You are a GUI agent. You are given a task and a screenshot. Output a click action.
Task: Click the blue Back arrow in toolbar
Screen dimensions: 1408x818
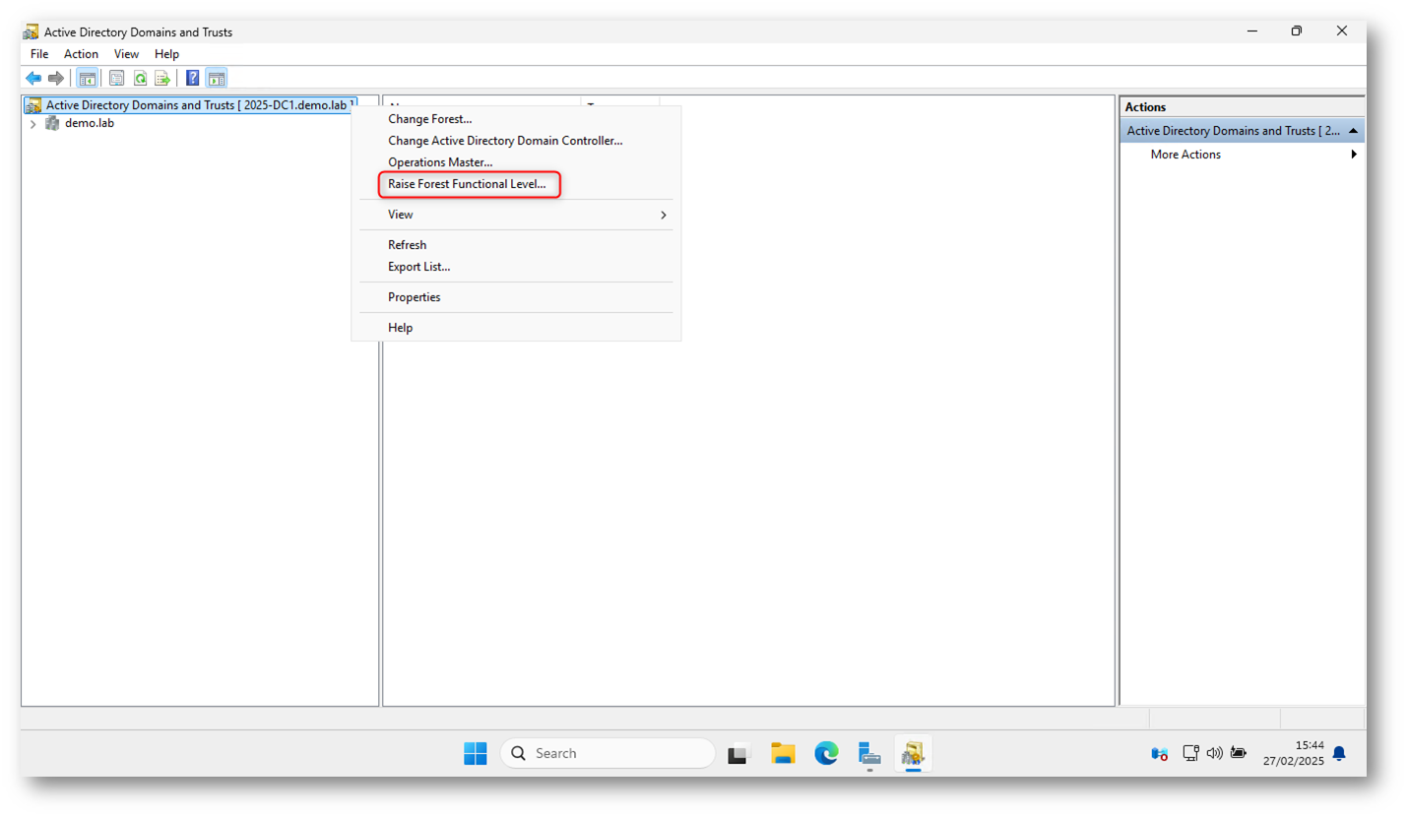pyautogui.click(x=32, y=78)
